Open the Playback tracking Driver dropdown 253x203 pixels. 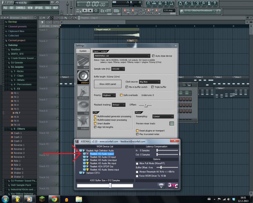119,105
